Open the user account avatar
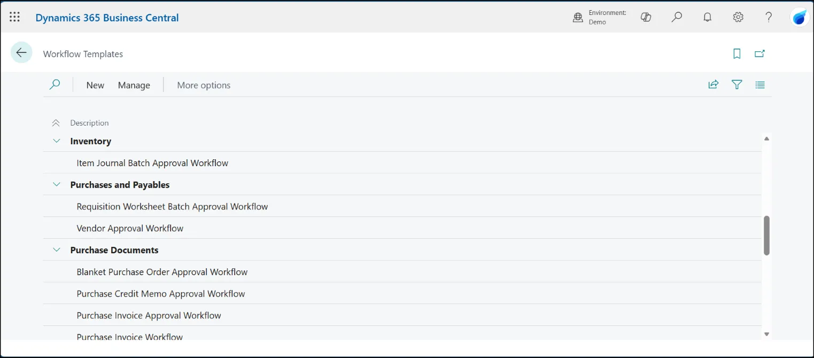 pos(800,17)
